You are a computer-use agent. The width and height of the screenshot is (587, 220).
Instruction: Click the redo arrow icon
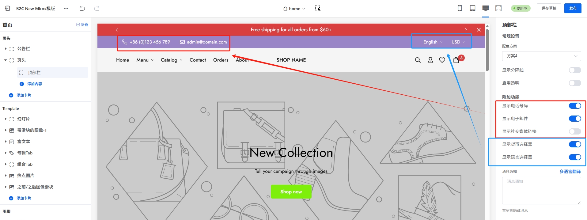(x=97, y=9)
